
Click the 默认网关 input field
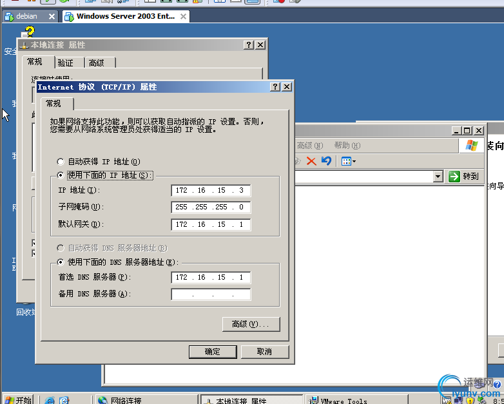point(211,224)
